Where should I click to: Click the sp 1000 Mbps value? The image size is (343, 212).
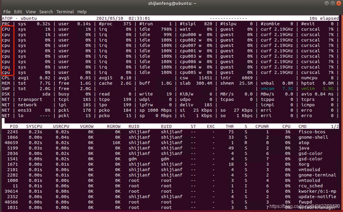(x=156, y=110)
